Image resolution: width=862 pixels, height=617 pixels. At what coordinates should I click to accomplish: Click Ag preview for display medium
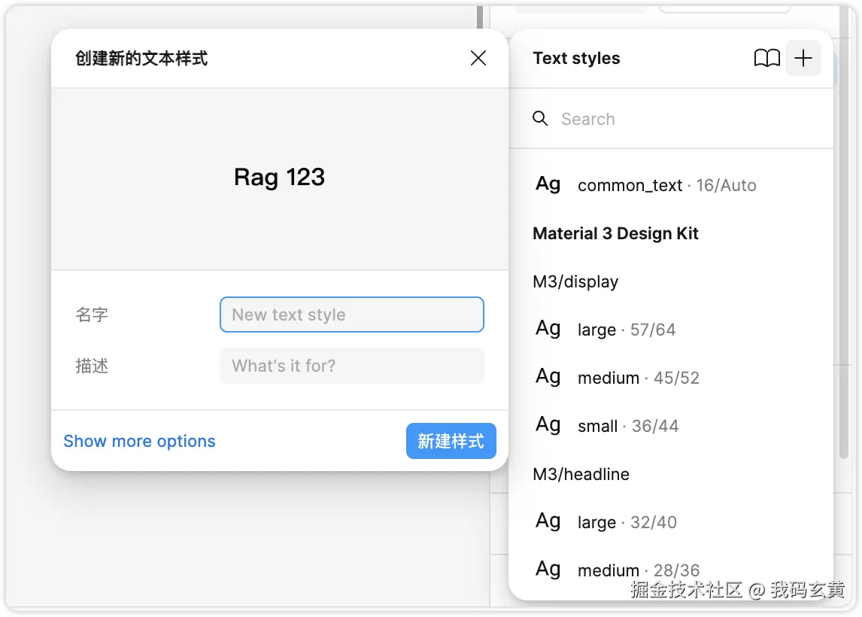click(548, 377)
